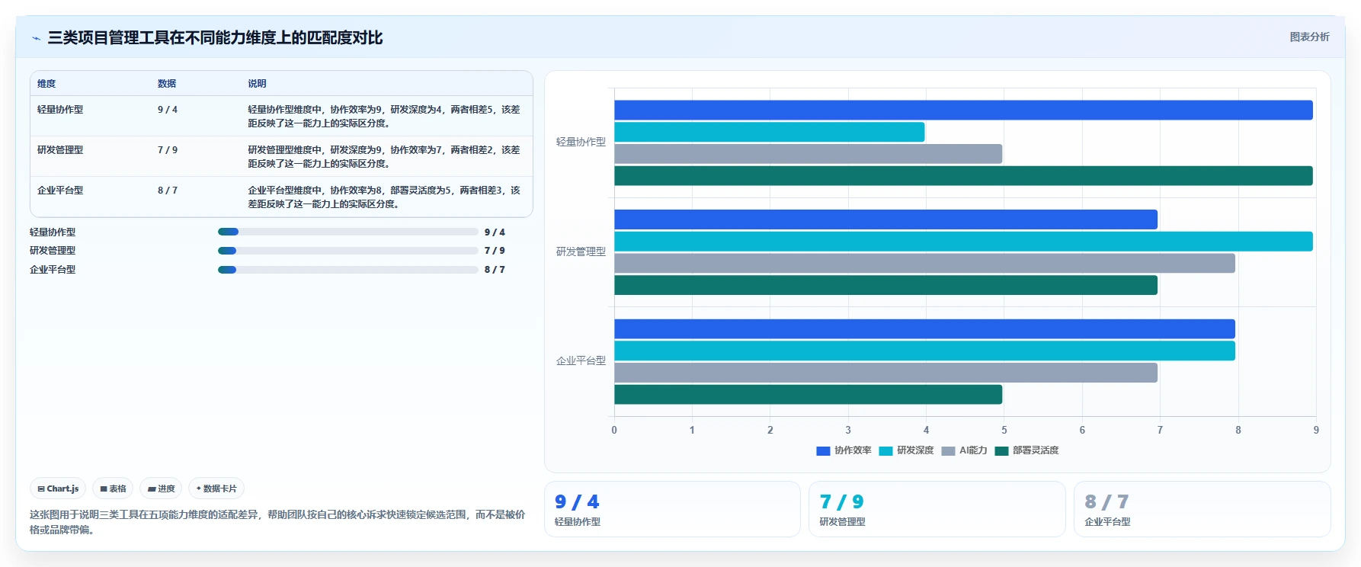Viewport: 1361px width, 567px height.
Task: Click the 轻量协作型 y-axis label
Action: [x=581, y=143]
